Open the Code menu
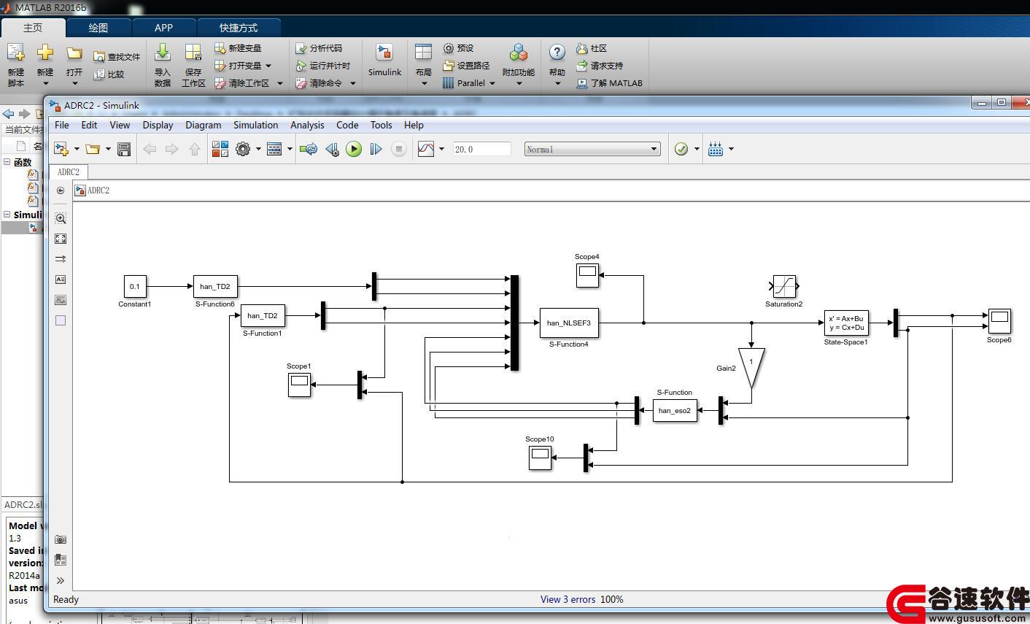The width and height of the screenshot is (1030, 624). coord(347,125)
